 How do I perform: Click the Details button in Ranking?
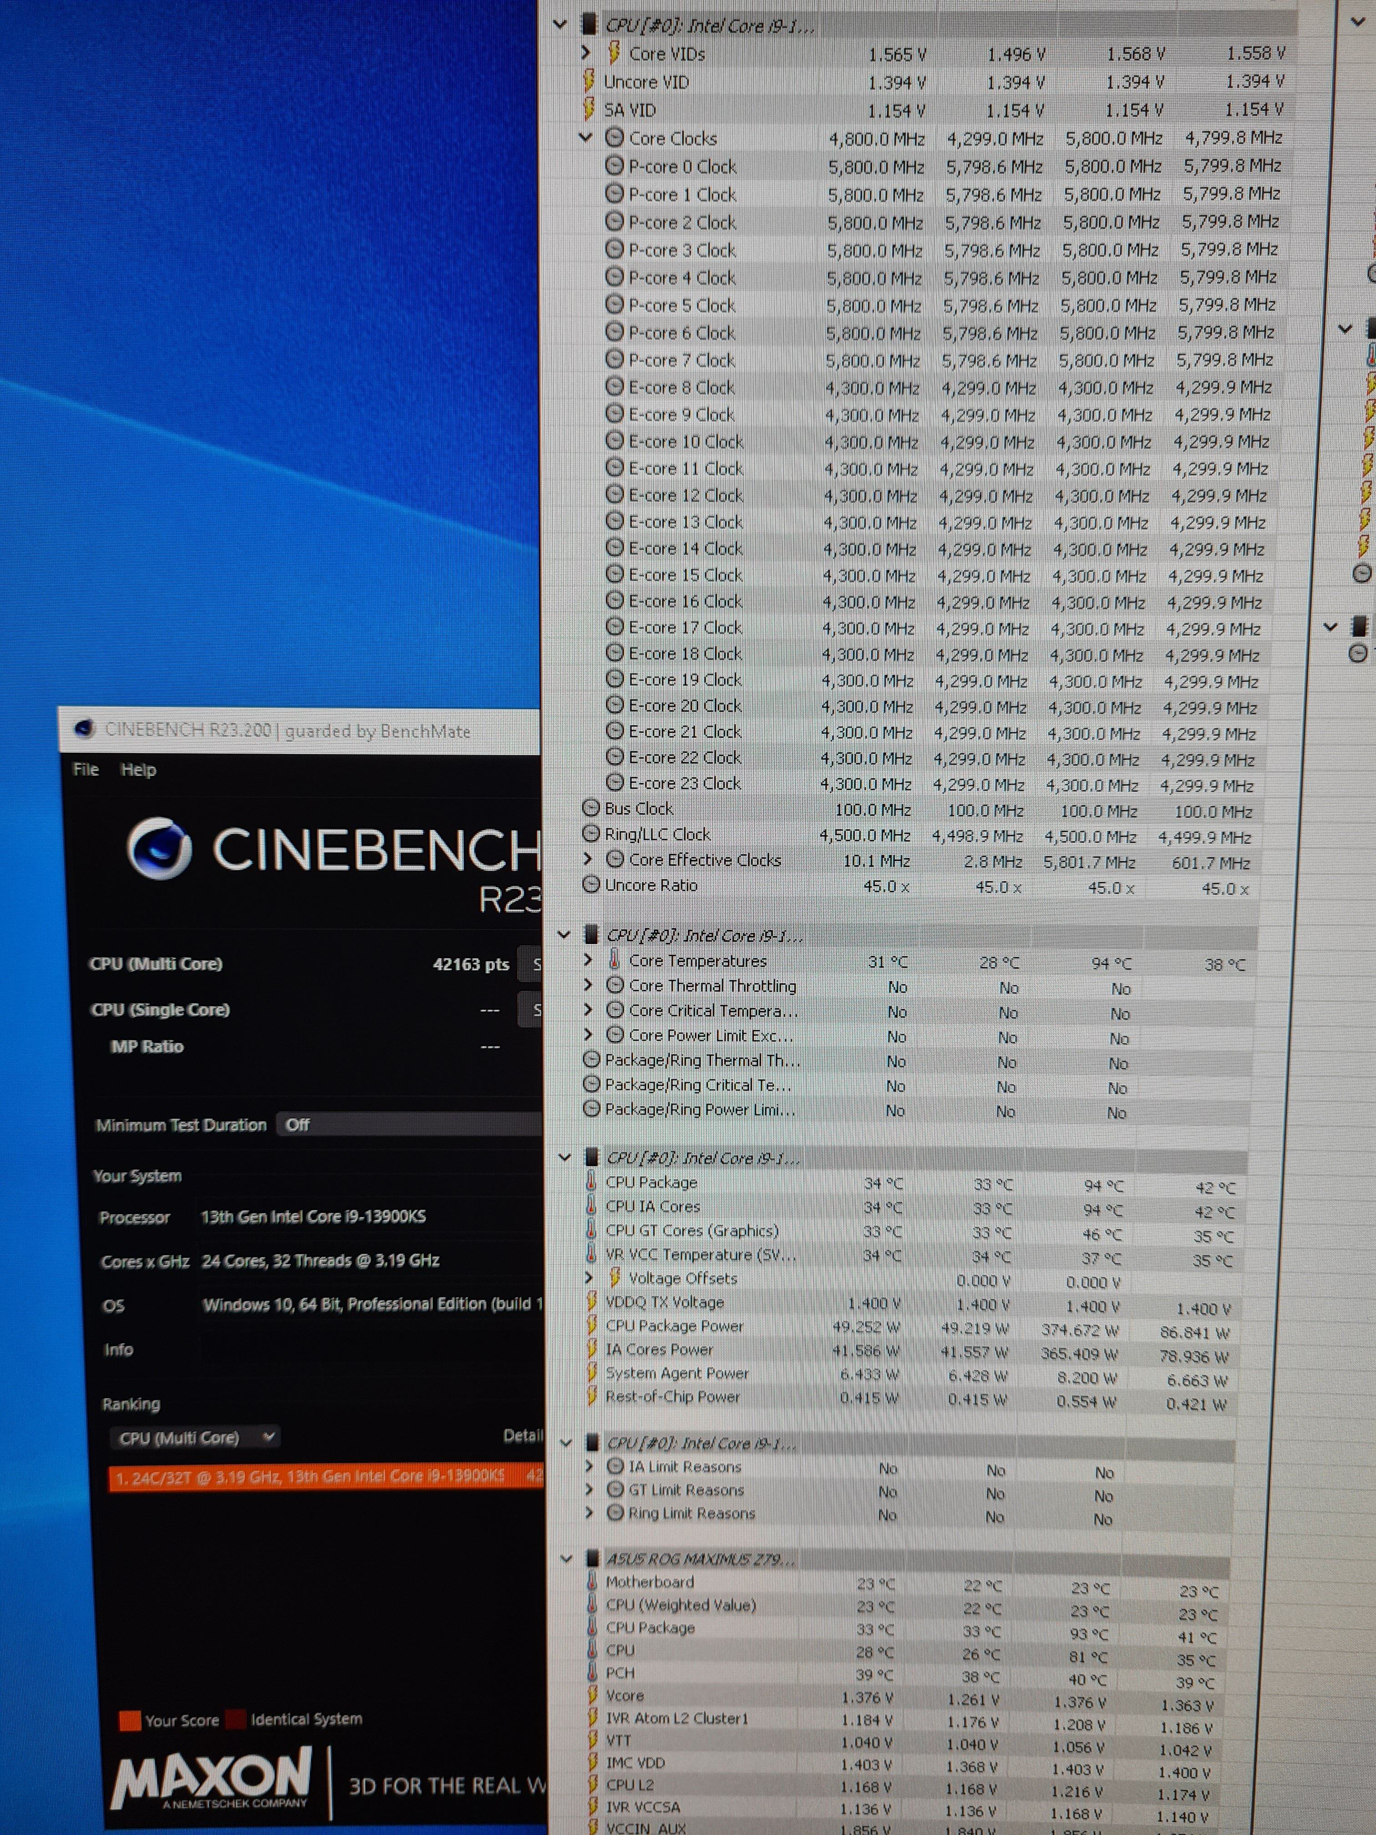522,1435
